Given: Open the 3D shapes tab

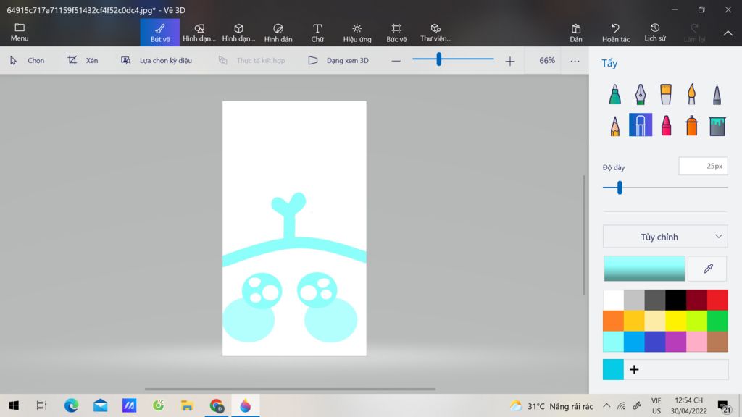Looking at the screenshot, I should point(238,33).
